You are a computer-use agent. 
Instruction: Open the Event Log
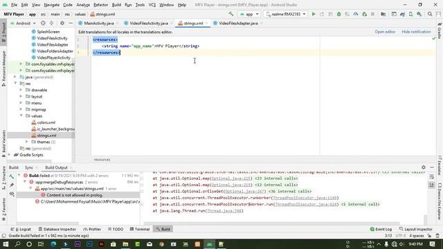381,229
